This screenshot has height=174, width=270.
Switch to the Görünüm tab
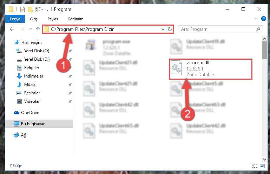(75, 19)
